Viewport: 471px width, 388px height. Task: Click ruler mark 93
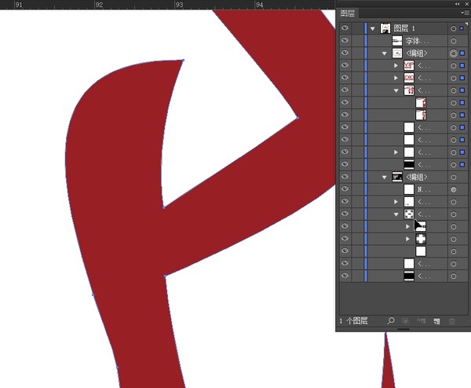[x=179, y=5]
